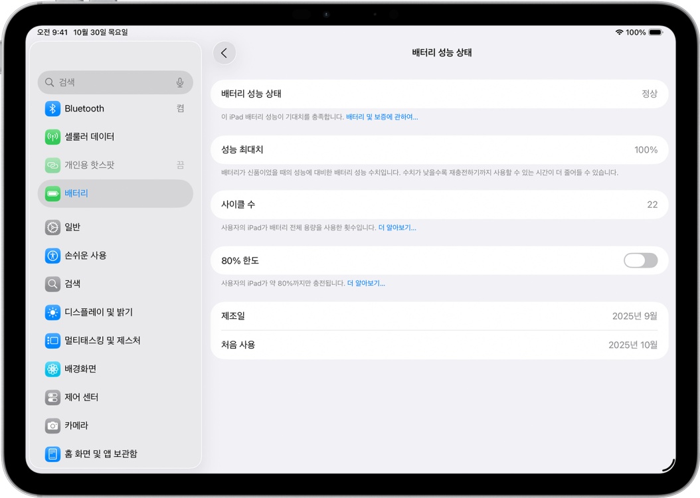
Task: Tap the 오전 9:41 clock in status bar
Action: click(x=52, y=32)
